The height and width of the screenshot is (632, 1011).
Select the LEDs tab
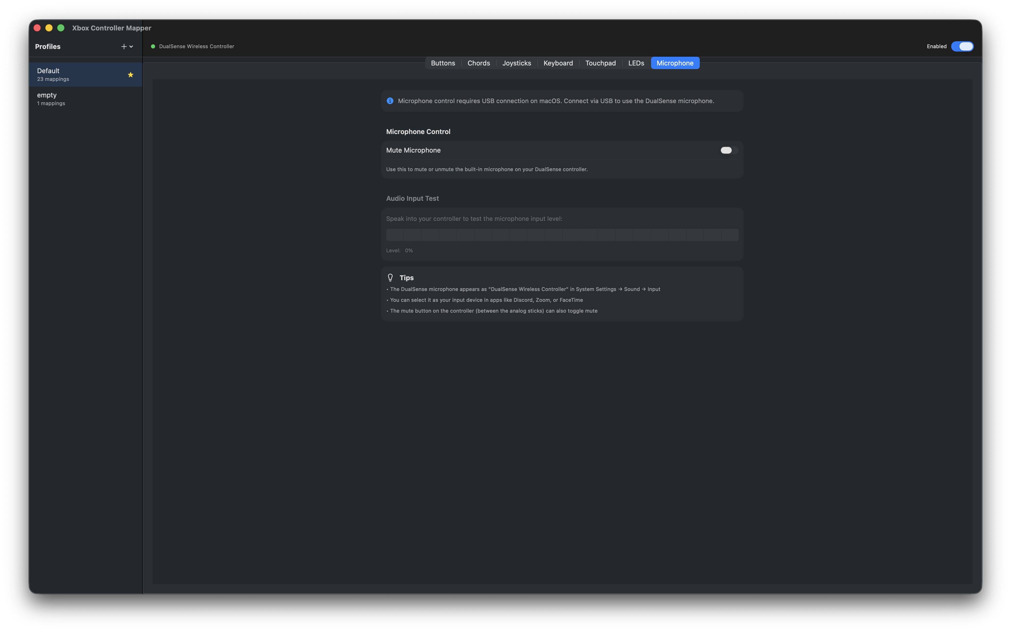pos(636,63)
